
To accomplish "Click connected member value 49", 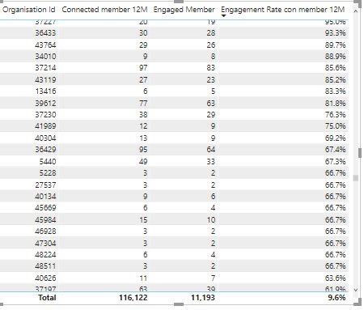I will 143,161.
